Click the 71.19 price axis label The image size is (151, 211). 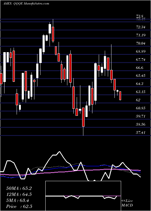(141, 35)
